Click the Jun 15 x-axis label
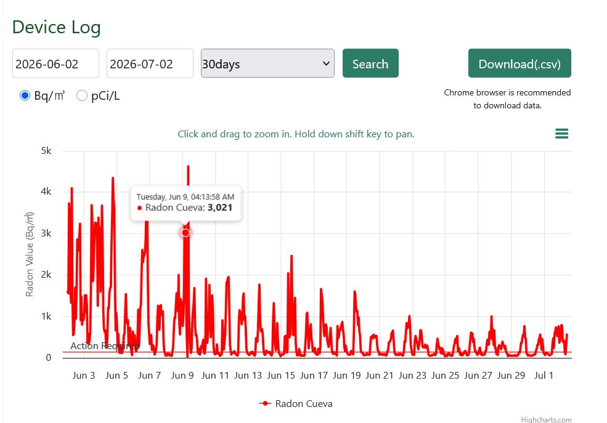 click(x=281, y=376)
